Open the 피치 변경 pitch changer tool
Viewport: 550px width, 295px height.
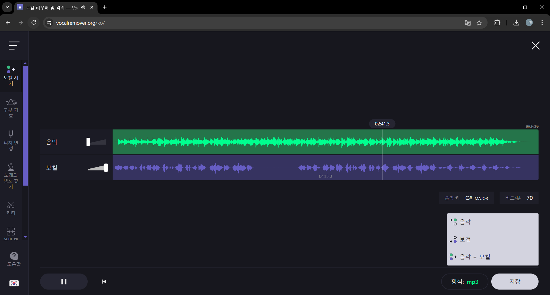[x=11, y=140]
